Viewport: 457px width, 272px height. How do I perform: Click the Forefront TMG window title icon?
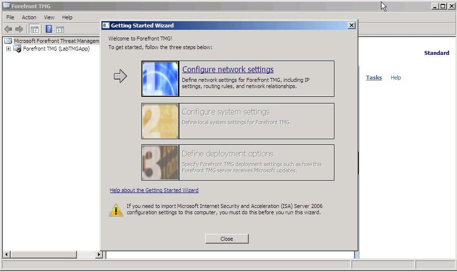pos(6,6)
